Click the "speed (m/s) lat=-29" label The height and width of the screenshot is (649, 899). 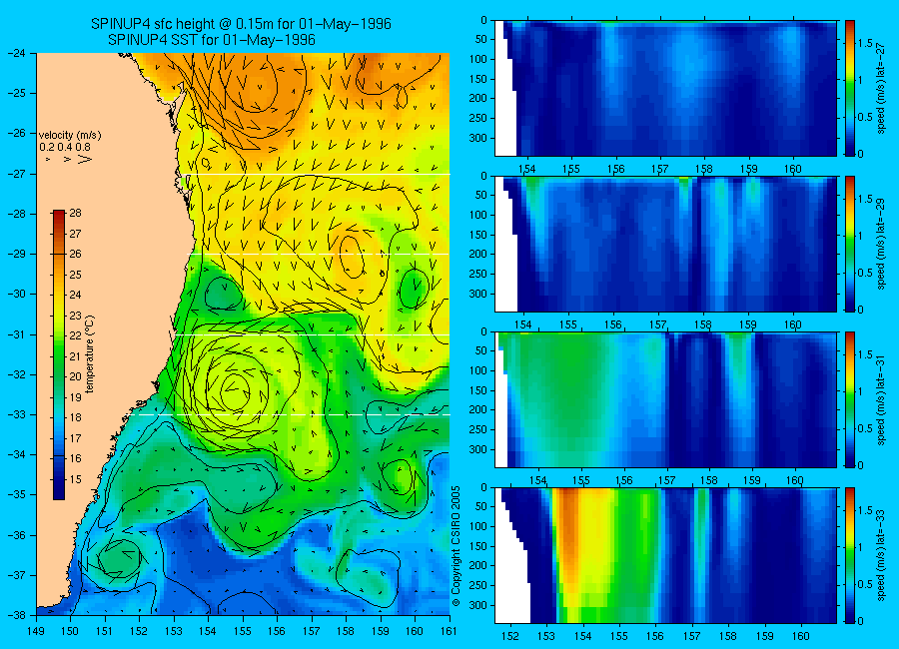tap(882, 244)
